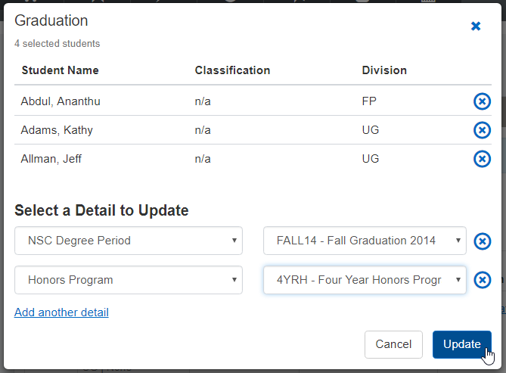Click the Division column header
The image size is (506, 373).
[384, 70]
